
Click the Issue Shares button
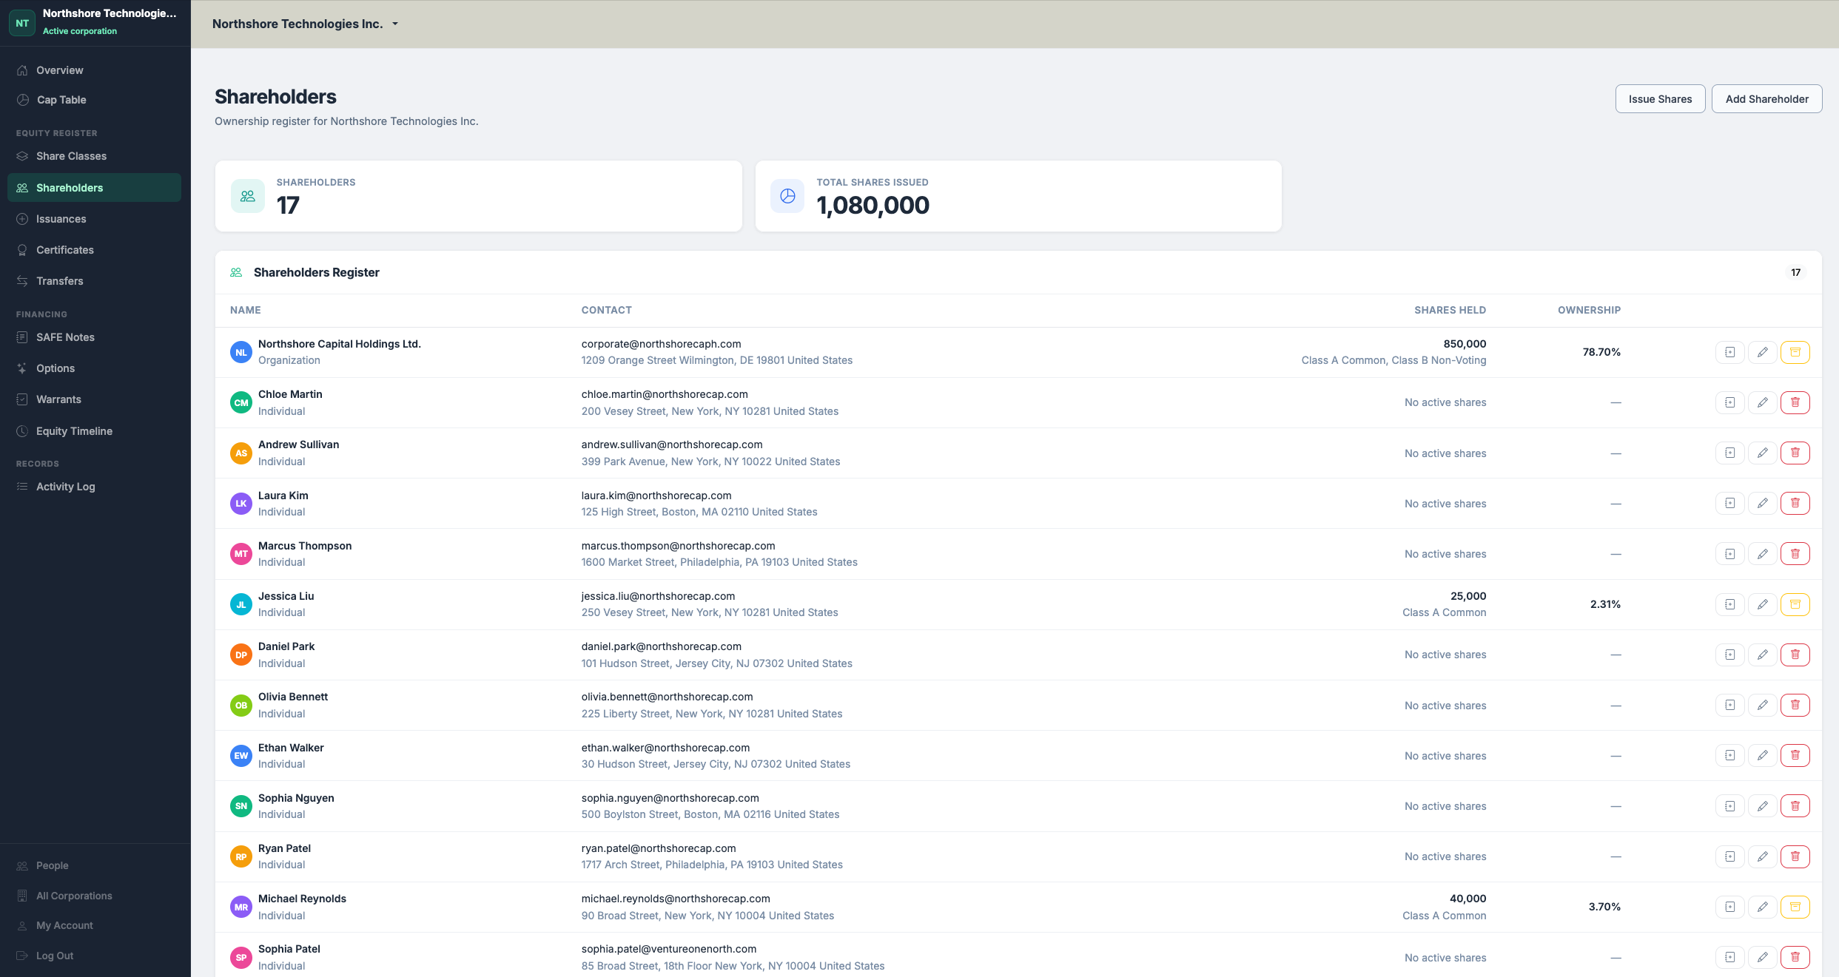click(x=1660, y=98)
